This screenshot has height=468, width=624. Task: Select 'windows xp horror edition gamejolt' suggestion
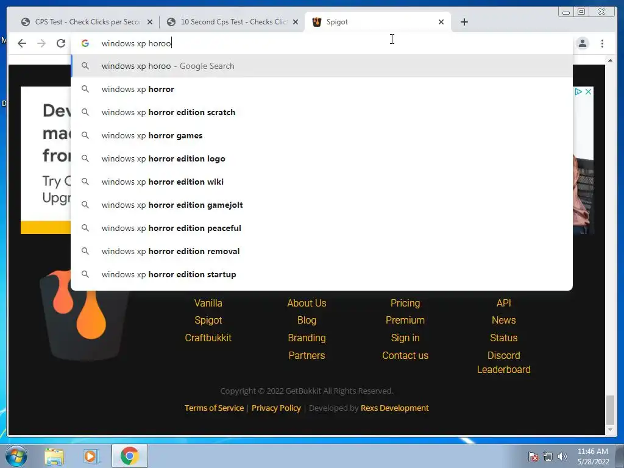coord(322,205)
